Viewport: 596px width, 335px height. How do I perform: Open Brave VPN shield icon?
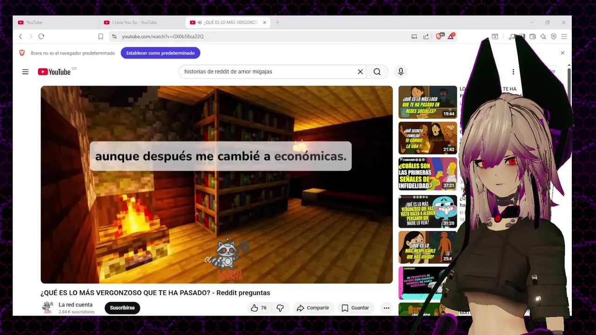pyautogui.click(x=554, y=36)
